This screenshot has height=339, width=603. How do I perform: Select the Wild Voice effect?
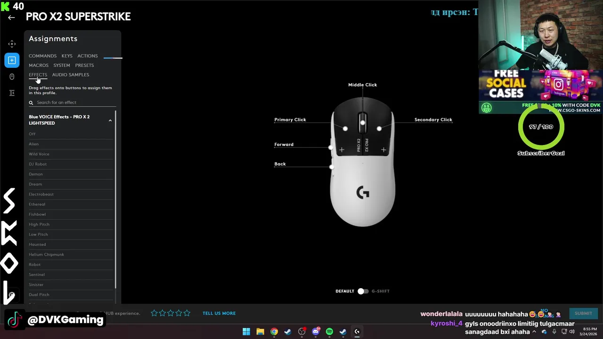(71, 154)
